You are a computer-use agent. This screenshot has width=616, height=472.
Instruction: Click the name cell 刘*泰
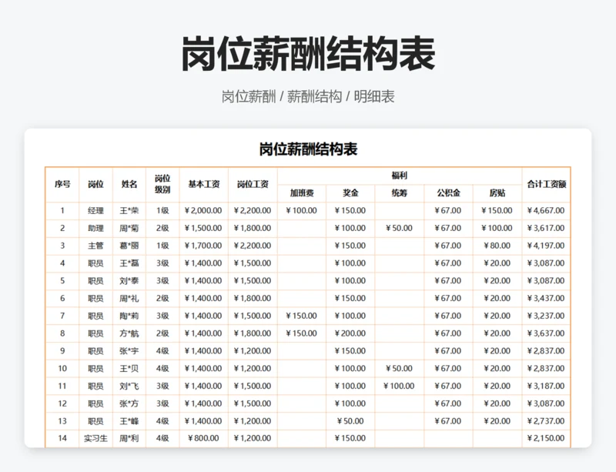pos(129,281)
